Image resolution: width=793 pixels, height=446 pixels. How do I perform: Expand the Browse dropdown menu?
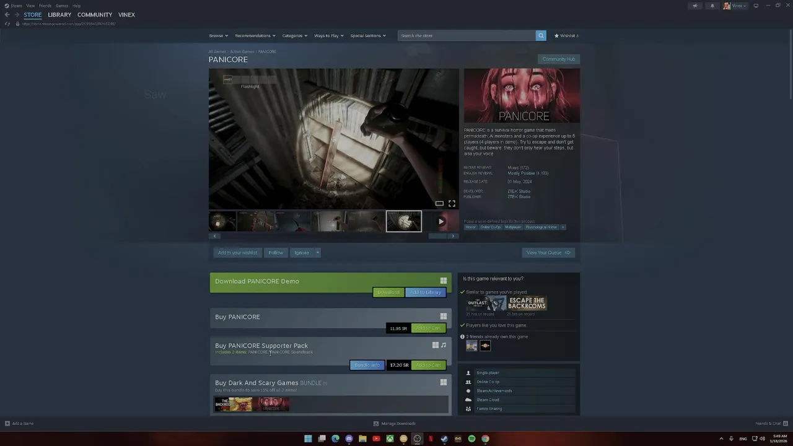pos(218,35)
